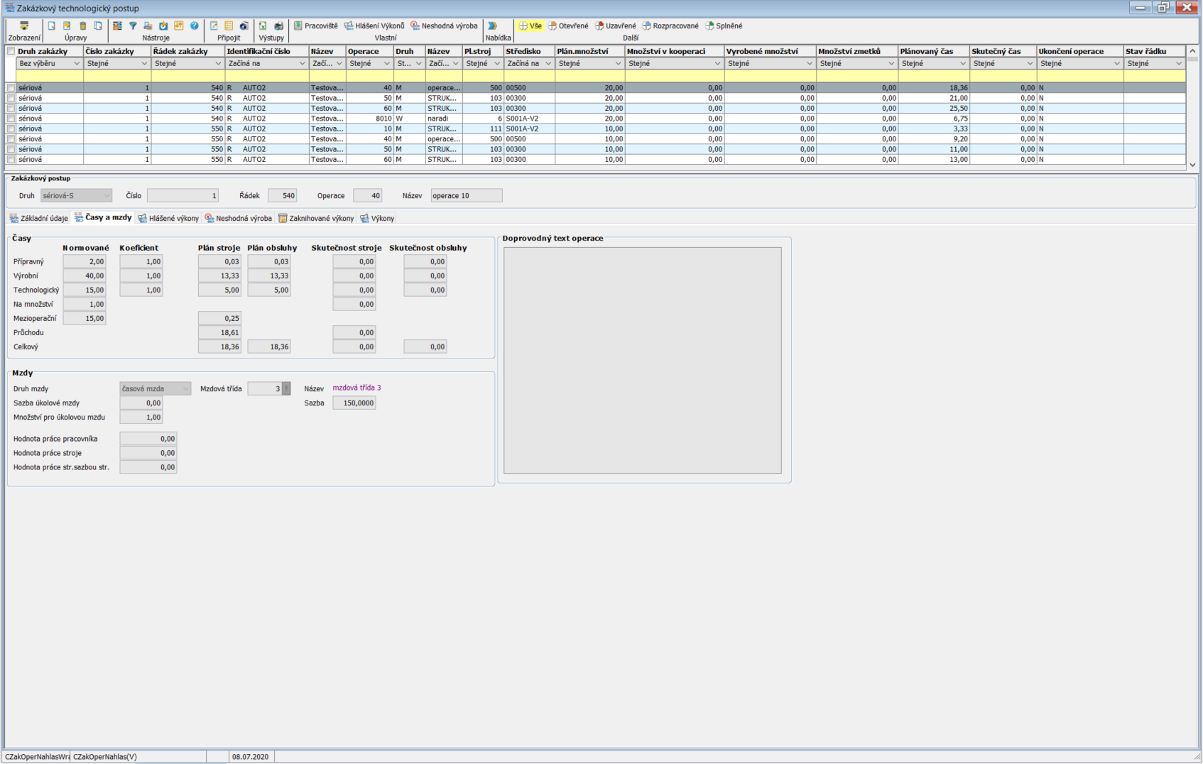Image resolution: width=1203 pixels, height=764 pixels.
Task: Click the Zobrazení view icon
Action: pyautogui.click(x=24, y=26)
